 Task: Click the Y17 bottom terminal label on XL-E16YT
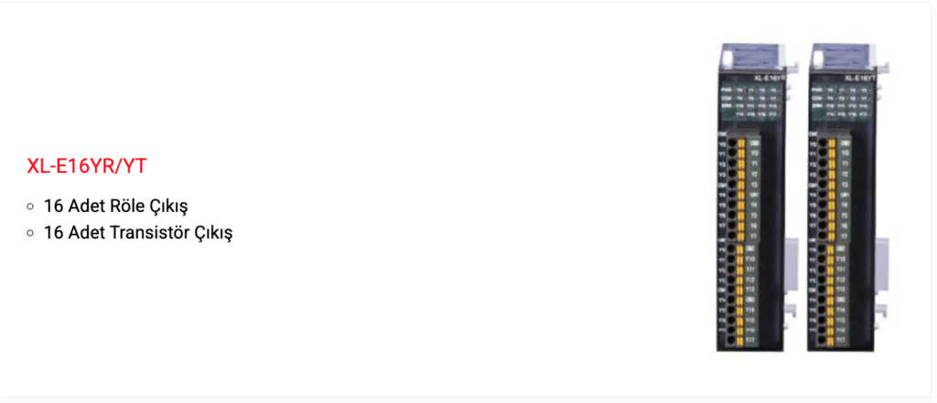click(x=842, y=340)
